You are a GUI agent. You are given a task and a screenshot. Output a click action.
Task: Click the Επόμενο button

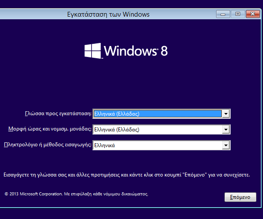click(x=240, y=197)
